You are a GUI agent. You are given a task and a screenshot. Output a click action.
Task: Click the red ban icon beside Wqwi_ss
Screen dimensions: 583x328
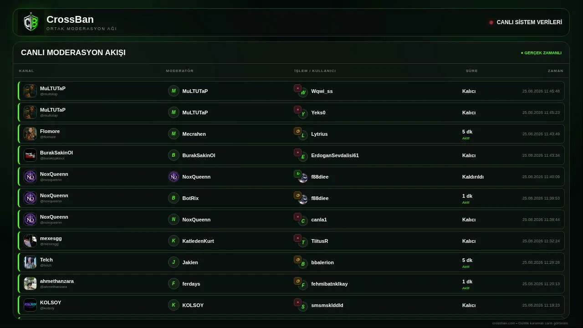pyautogui.click(x=297, y=88)
